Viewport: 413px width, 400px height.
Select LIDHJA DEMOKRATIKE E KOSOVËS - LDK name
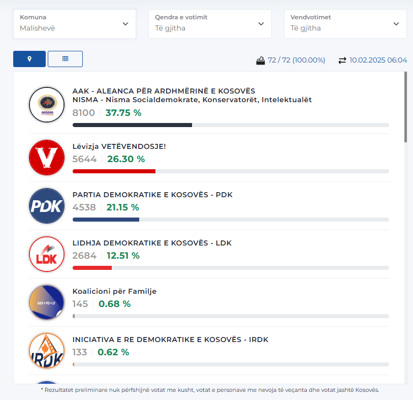152,243
